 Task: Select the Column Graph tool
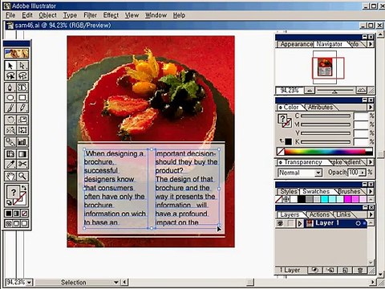click(22, 142)
